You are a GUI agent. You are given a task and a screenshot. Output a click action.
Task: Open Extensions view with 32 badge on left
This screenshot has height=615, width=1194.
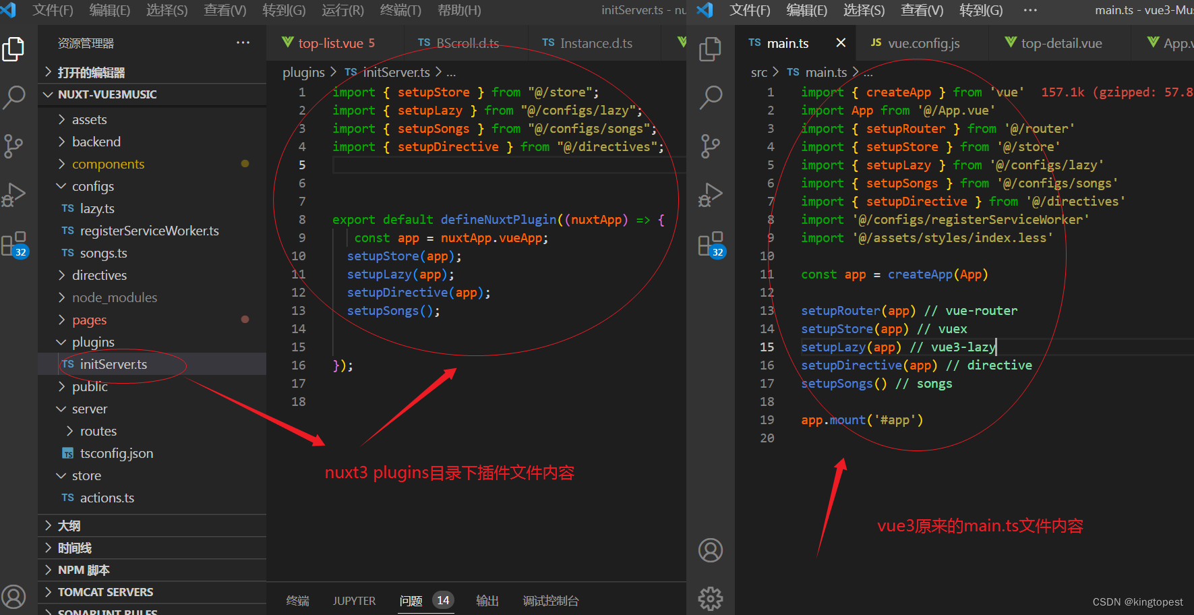(14, 244)
